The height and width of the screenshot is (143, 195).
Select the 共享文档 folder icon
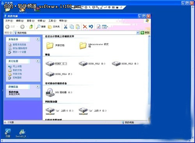point(50,45)
